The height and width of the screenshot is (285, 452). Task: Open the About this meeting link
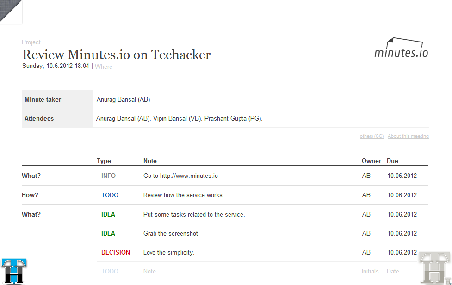point(408,136)
